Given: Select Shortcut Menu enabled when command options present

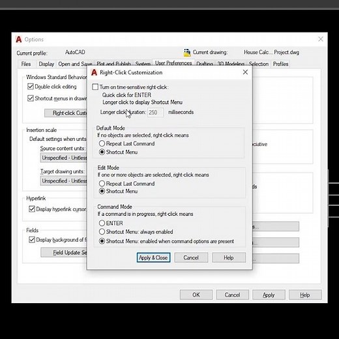Looking at the screenshot, I should pos(102,241).
